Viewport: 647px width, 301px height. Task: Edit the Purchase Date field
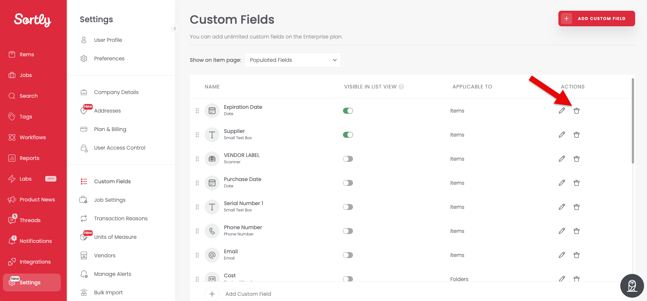coord(562,183)
